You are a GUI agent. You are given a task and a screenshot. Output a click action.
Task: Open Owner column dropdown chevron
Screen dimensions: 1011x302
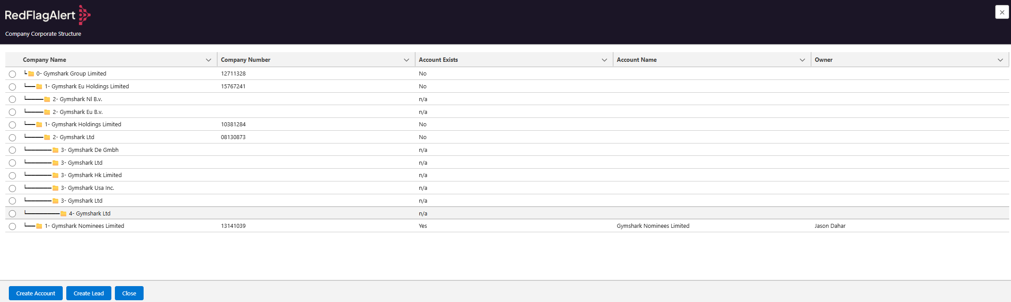pos(1000,60)
